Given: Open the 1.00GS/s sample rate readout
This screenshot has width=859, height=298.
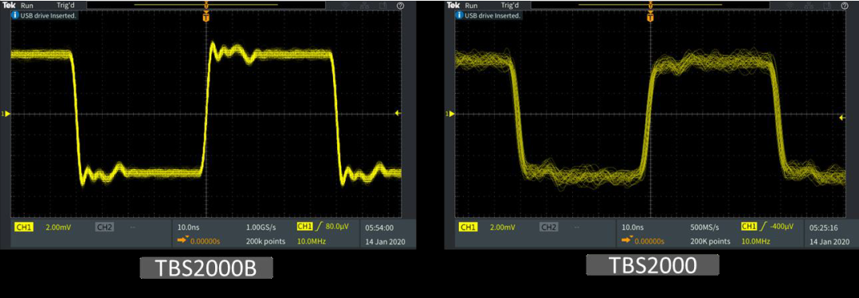Looking at the screenshot, I should (260, 226).
